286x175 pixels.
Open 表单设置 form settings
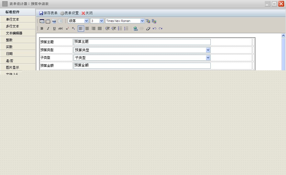(70, 13)
